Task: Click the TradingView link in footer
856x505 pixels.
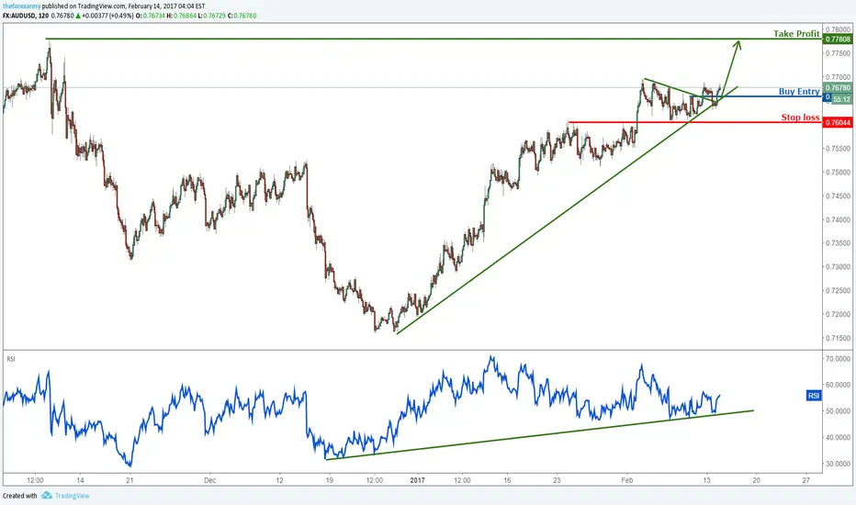Action: [x=72, y=496]
